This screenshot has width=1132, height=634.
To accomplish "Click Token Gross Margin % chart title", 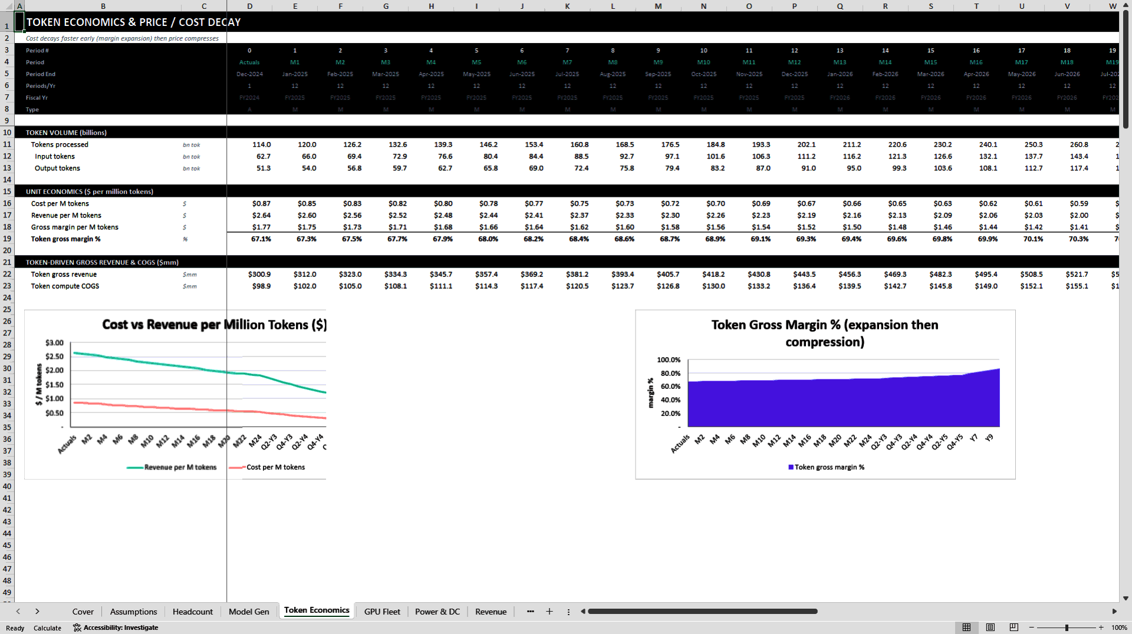I will point(824,333).
